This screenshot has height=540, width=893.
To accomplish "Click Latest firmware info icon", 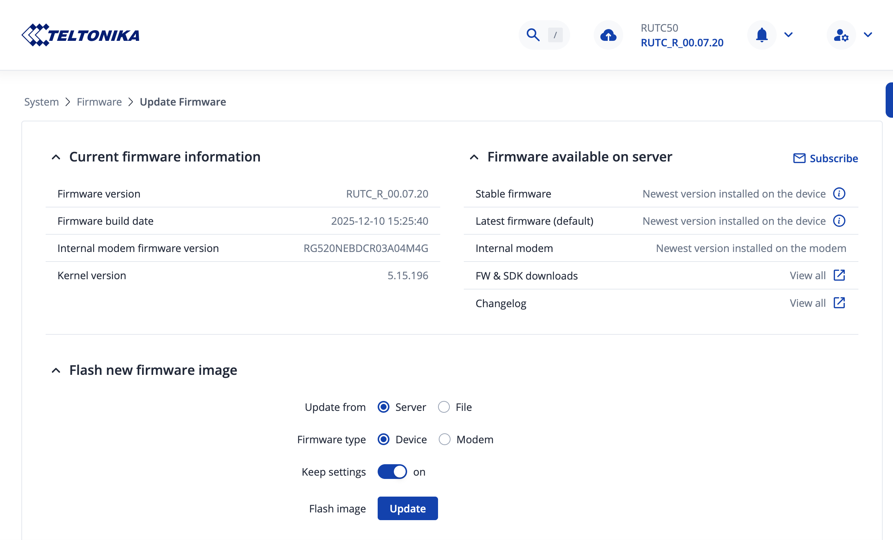I will 839,221.
